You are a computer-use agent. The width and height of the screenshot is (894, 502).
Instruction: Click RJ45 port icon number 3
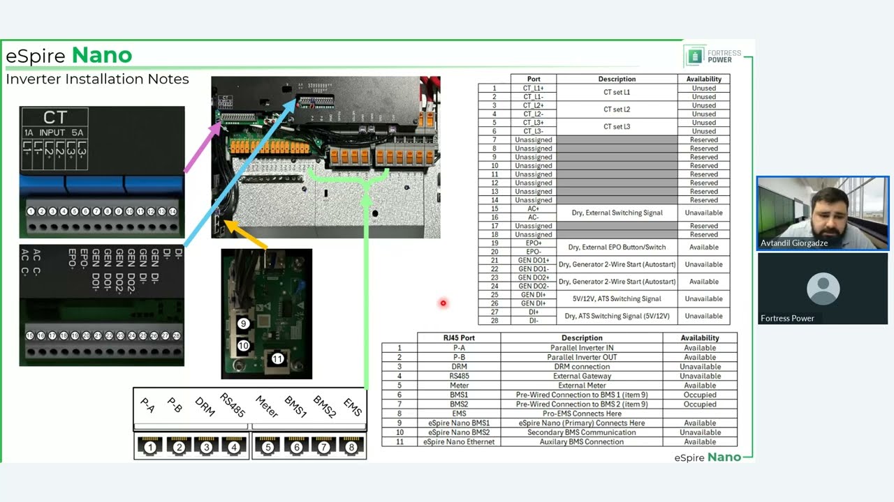point(206,446)
